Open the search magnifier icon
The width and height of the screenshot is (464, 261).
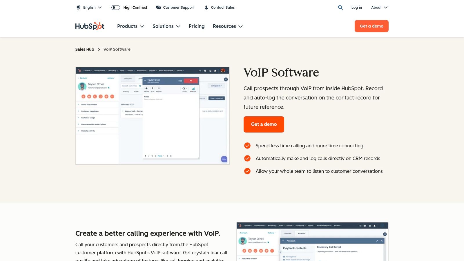(340, 8)
